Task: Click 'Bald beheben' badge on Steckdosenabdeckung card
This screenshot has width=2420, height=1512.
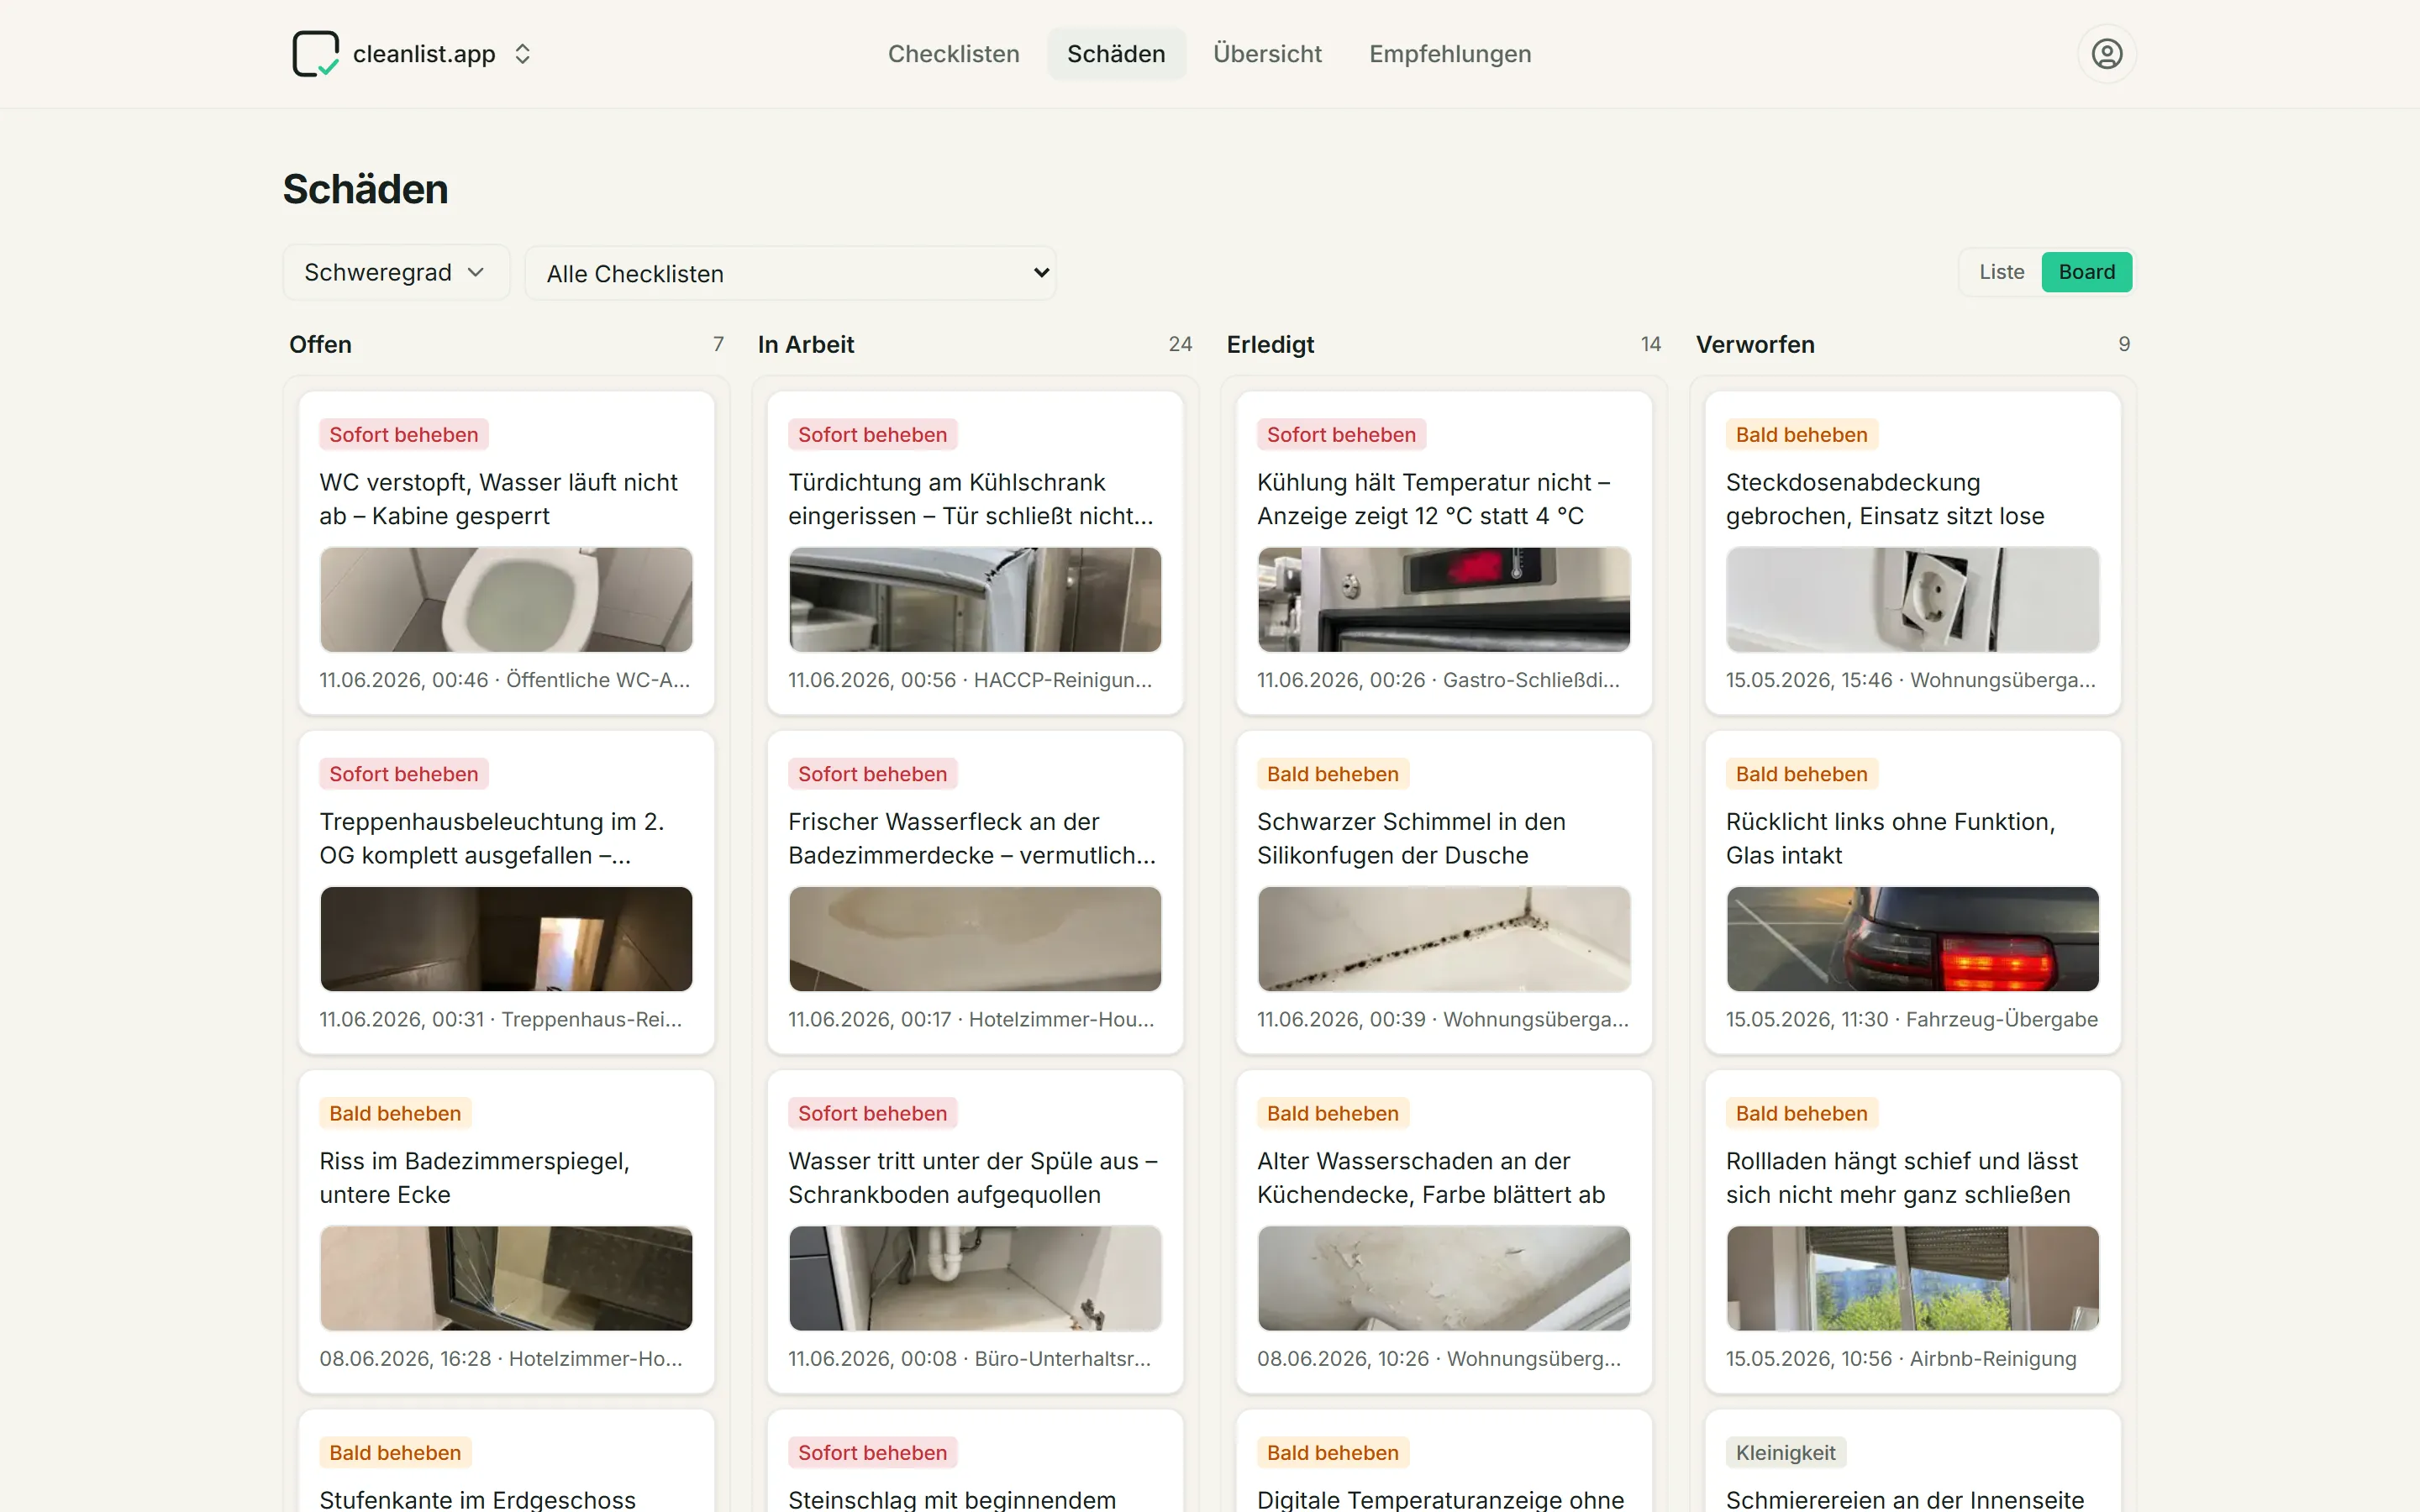Action: click(x=1801, y=434)
